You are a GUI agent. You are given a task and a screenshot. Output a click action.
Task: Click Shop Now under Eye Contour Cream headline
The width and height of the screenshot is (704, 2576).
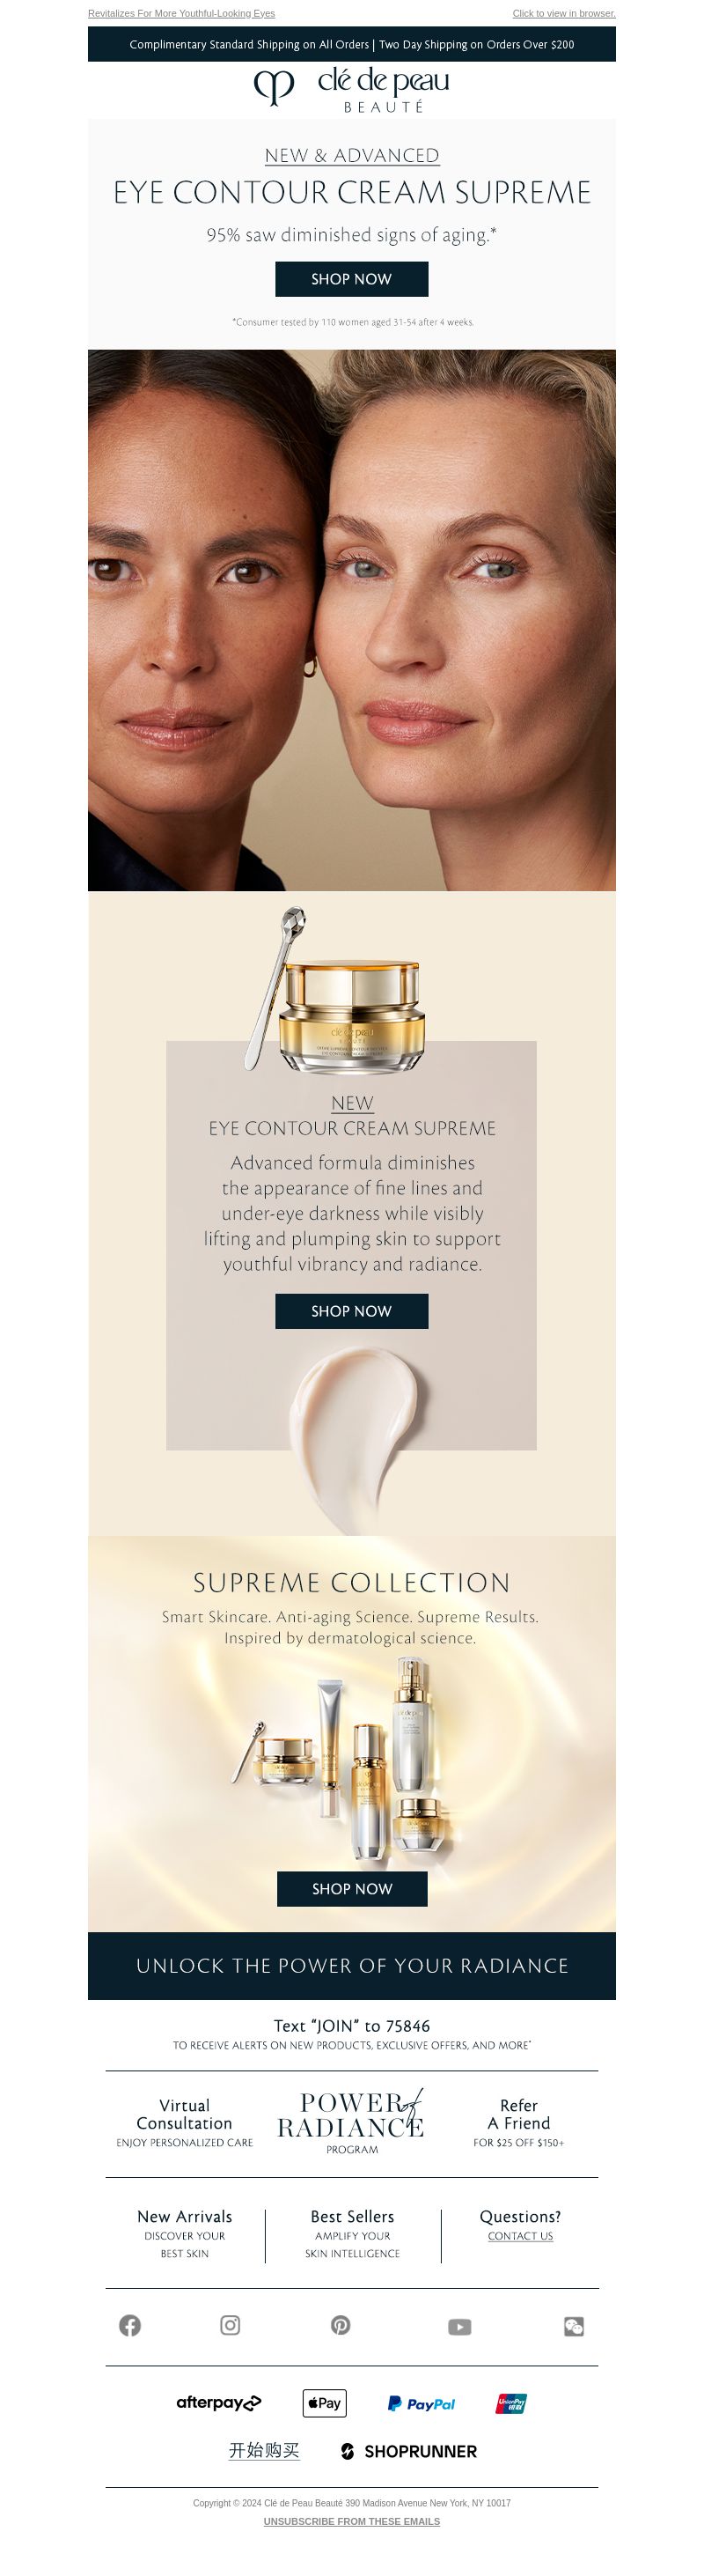pyautogui.click(x=351, y=279)
